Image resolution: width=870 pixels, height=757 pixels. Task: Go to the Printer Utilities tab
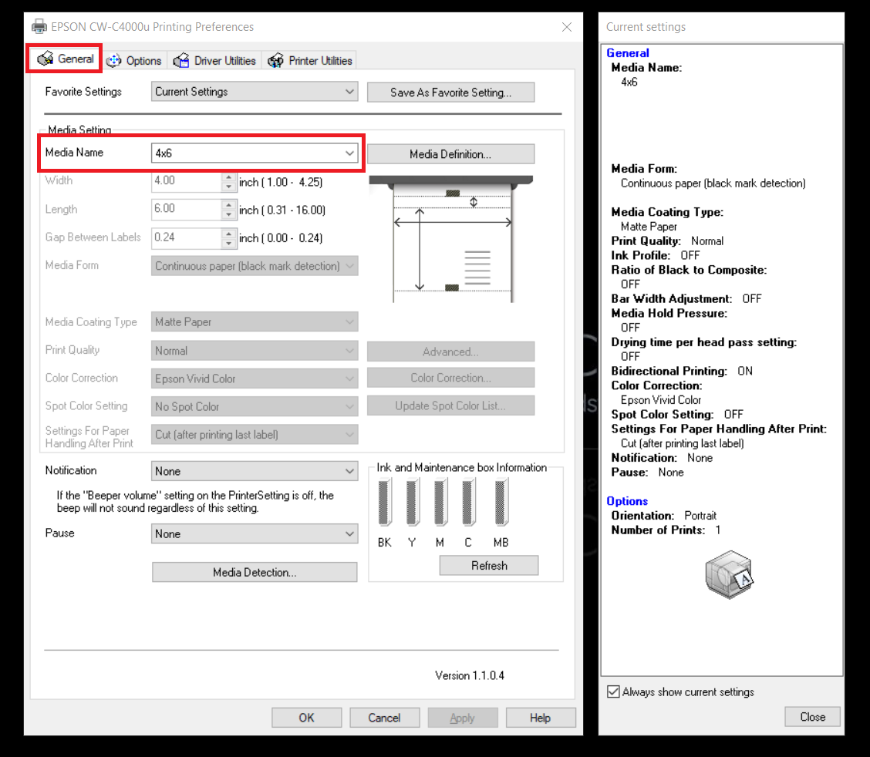point(310,61)
